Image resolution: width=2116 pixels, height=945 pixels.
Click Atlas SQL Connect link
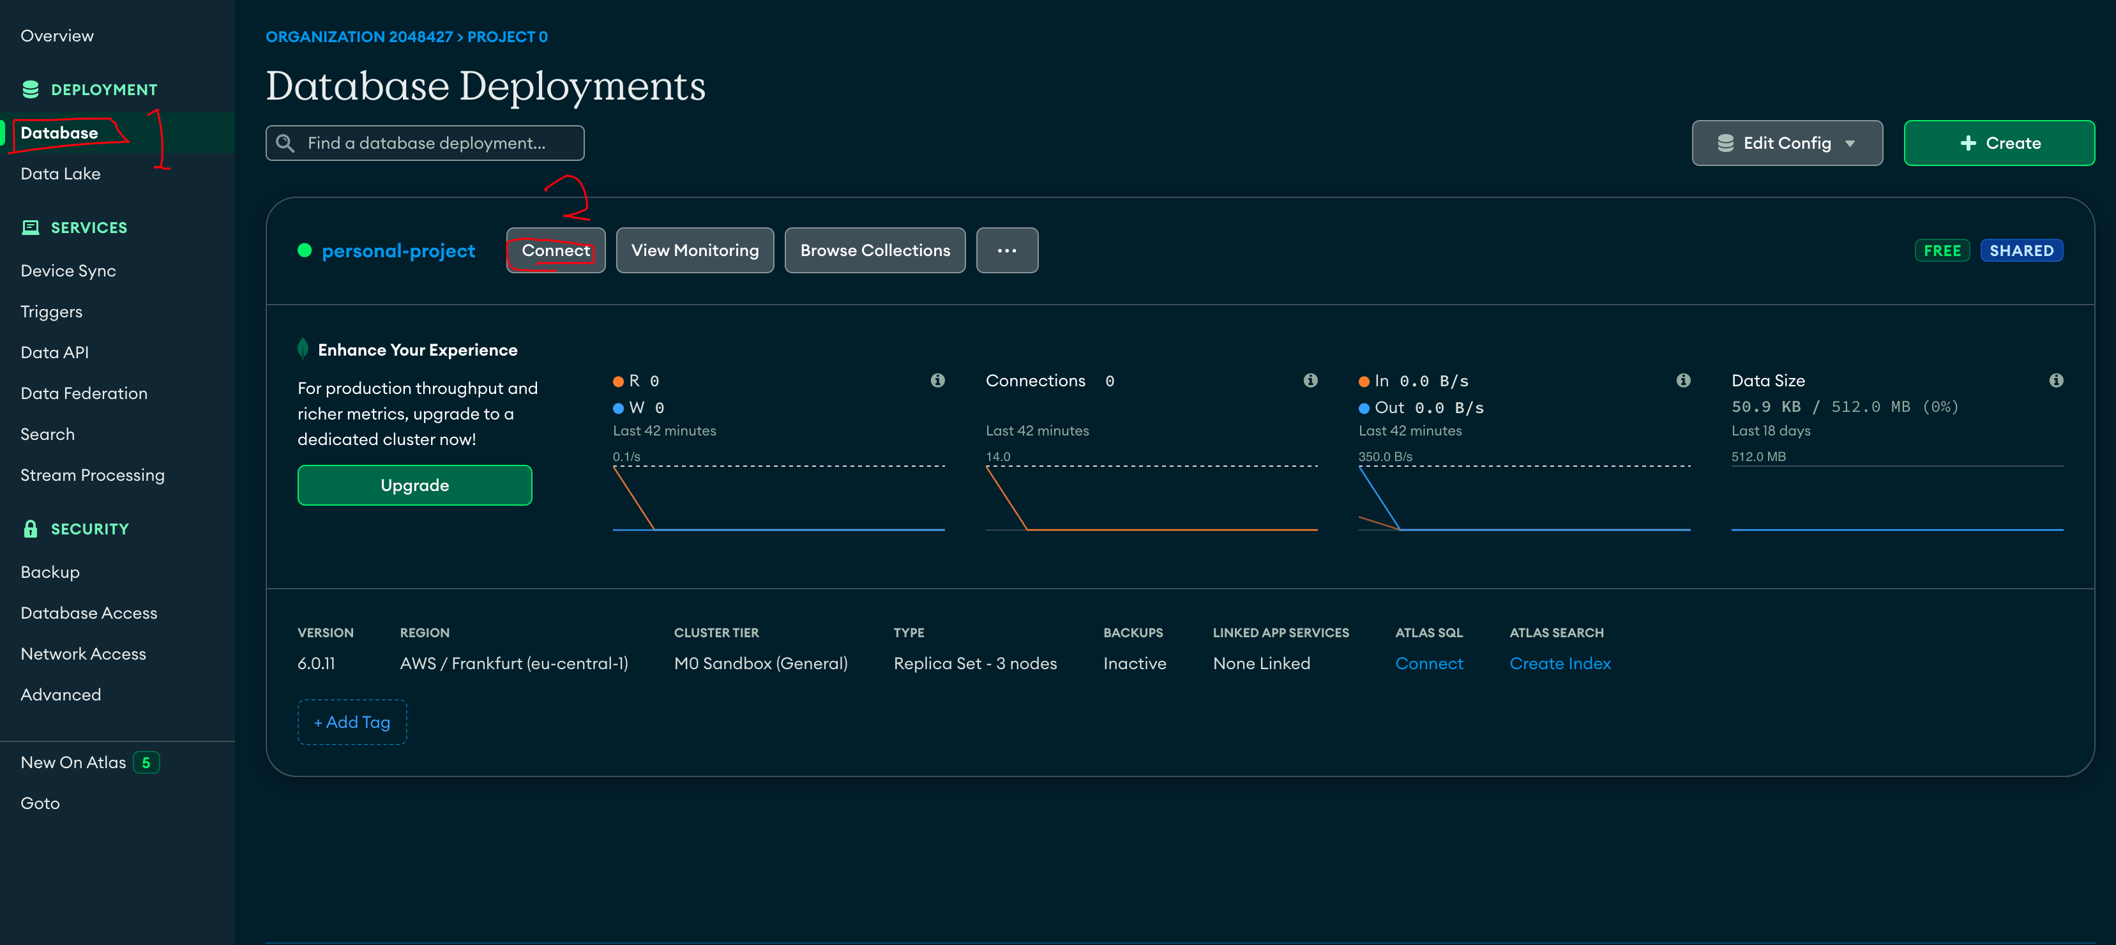point(1429,664)
